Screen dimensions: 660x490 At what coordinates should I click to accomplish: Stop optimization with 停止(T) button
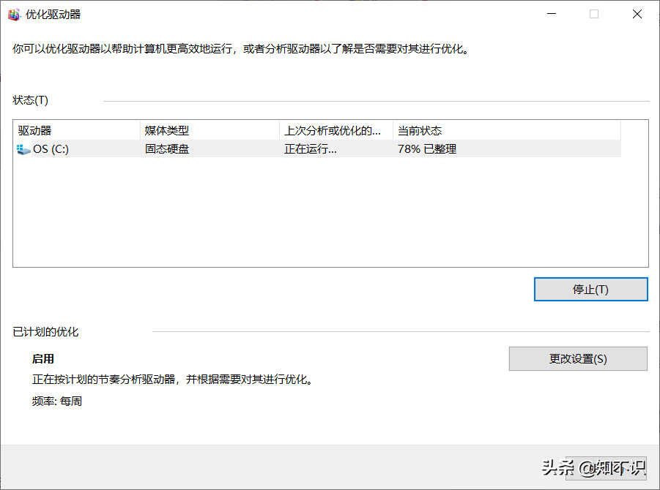[x=590, y=289]
